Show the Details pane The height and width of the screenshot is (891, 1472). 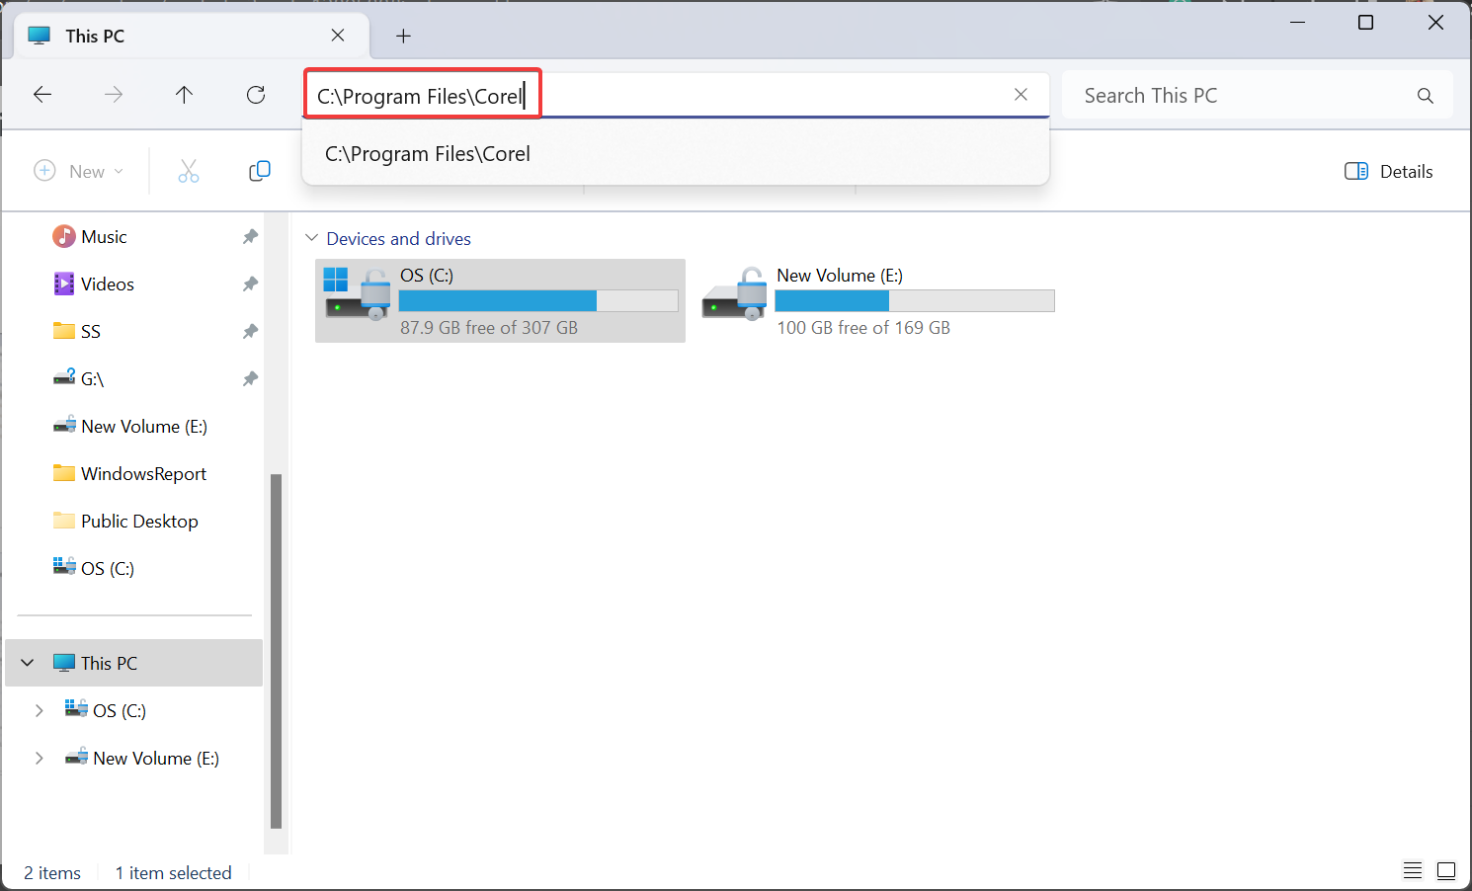[x=1388, y=170]
